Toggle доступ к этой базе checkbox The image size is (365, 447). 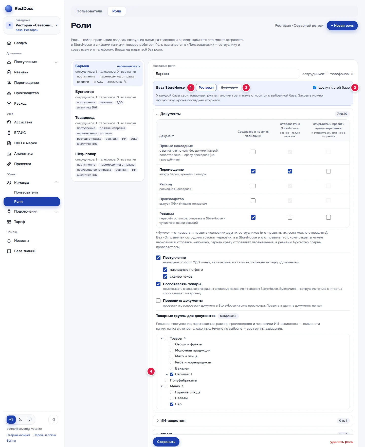[315, 88]
